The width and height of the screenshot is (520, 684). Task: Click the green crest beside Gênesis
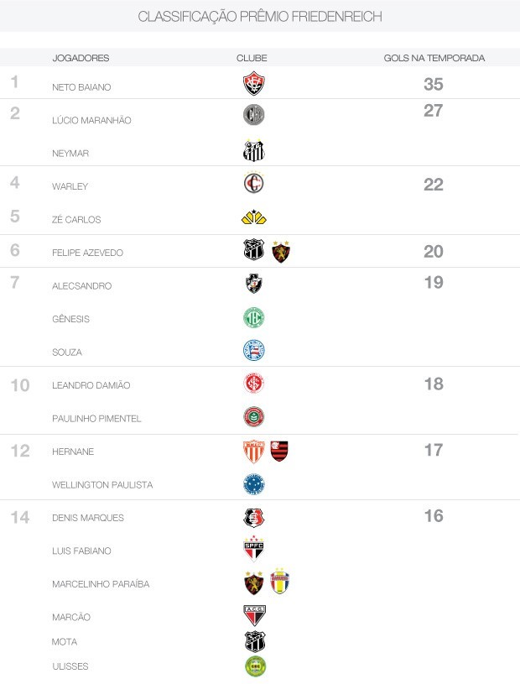tap(253, 318)
